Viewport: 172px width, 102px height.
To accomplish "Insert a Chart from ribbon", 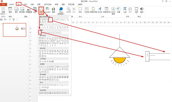I will pos(53,10).
